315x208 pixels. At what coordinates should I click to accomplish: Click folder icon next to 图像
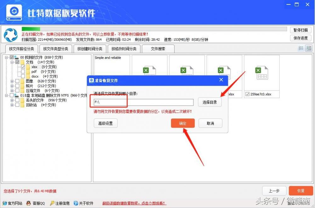click(22, 81)
